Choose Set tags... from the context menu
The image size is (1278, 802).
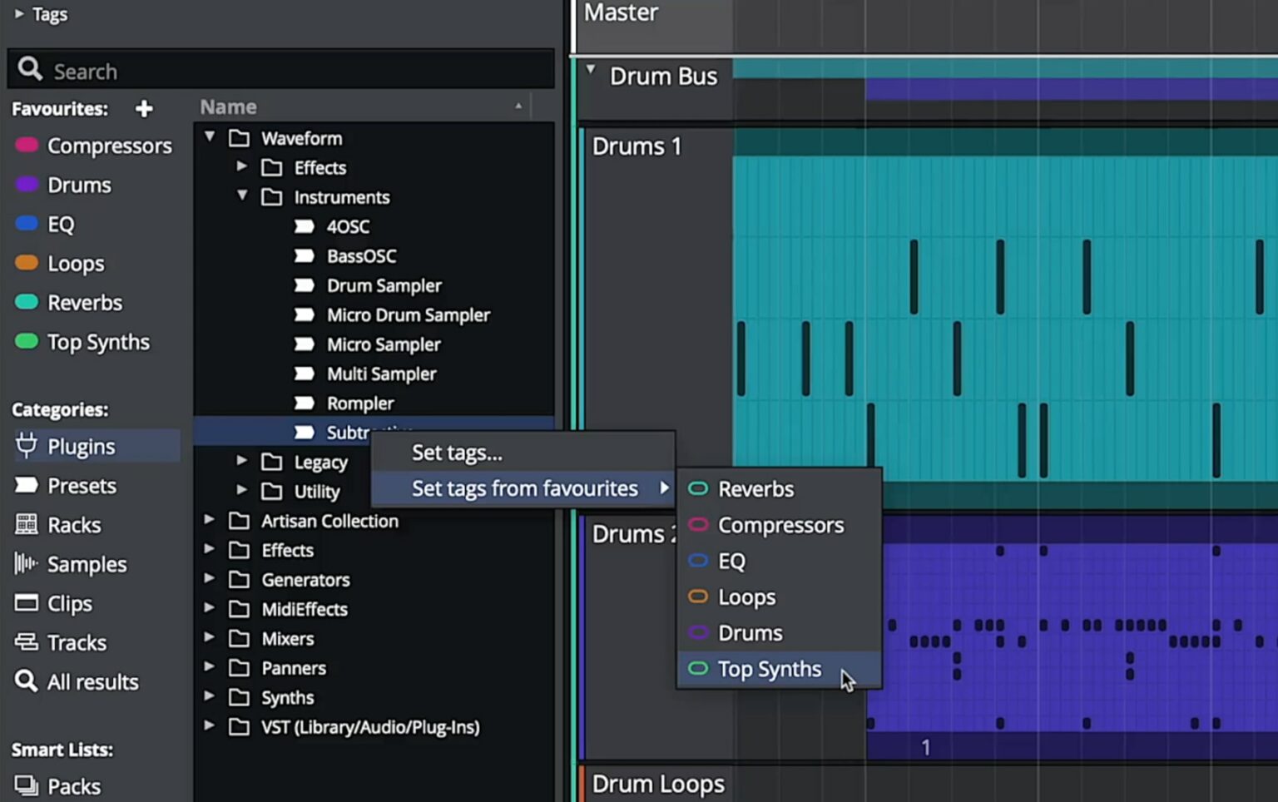pyautogui.click(x=457, y=453)
